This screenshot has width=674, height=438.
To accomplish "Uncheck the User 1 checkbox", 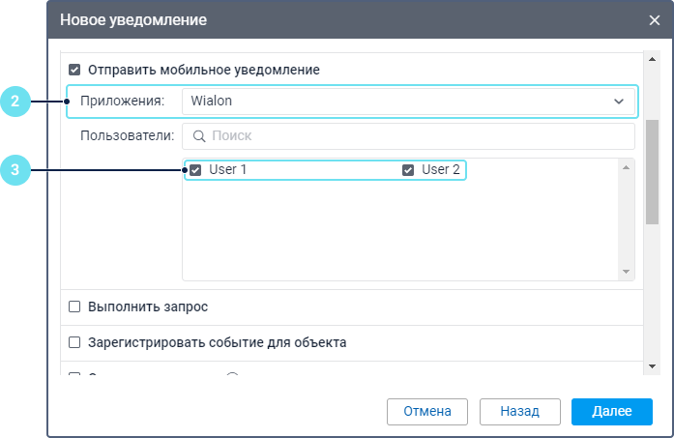I will point(195,170).
